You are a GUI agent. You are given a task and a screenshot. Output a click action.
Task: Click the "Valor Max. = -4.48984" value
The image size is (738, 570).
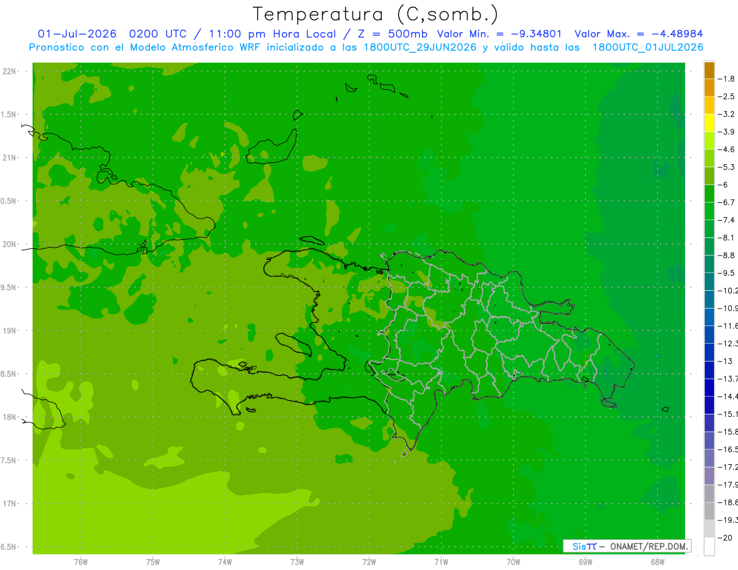pyautogui.click(x=639, y=34)
